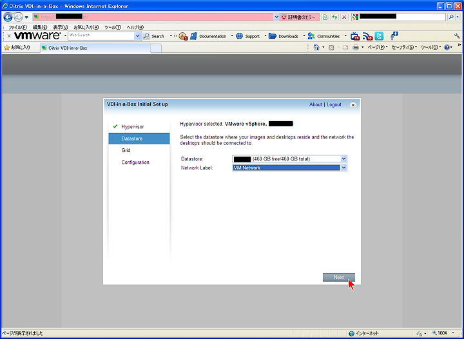This screenshot has width=464, height=339.
Task: Click the browser Forward arrow
Action: coord(18,17)
